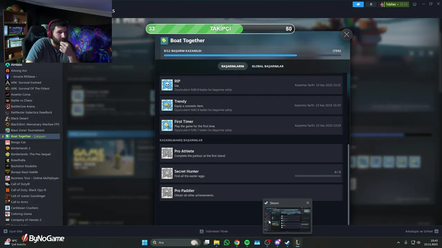
Task: Click the Steam taskbar icon
Action: [x=287, y=242]
